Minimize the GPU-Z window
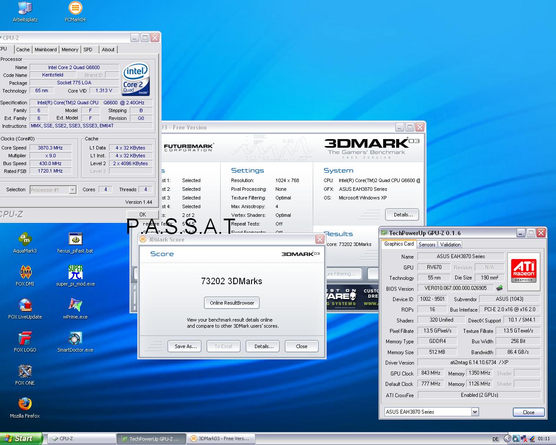The width and height of the screenshot is (556, 445). 521,233
